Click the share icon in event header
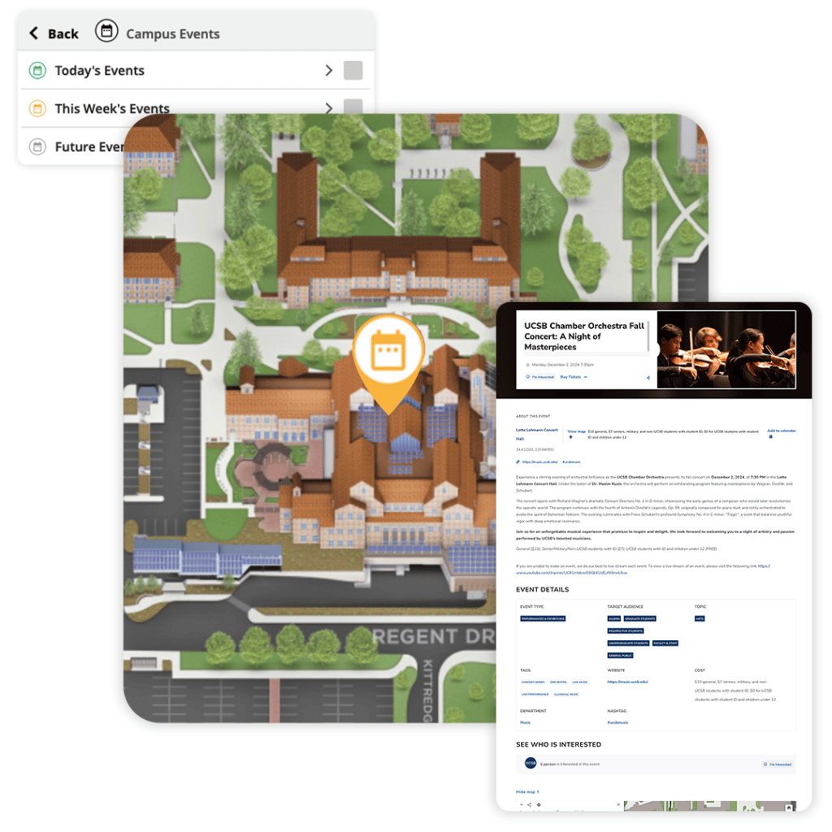This screenshot has height=832, width=832. coord(648,378)
